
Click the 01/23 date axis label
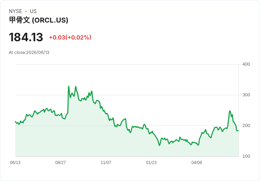[151, 163]
